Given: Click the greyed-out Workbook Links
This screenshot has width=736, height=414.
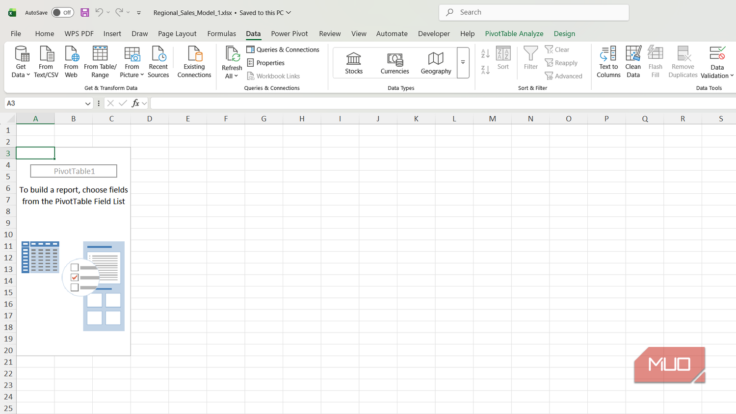Looking at the screenshot, I should [274, 76].
